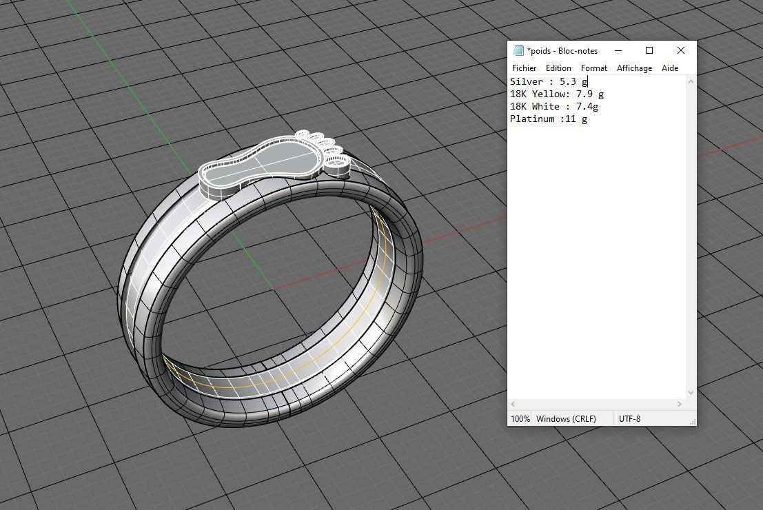Image resolution: width=763 pixels, height=510 pixels.
Task: Click the 100% zoom status entry
Action: (x=520, y=418)
